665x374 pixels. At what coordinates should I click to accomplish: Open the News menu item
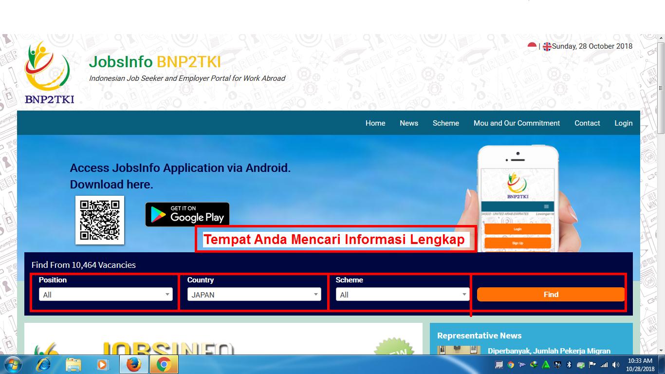tap(409, 123)
